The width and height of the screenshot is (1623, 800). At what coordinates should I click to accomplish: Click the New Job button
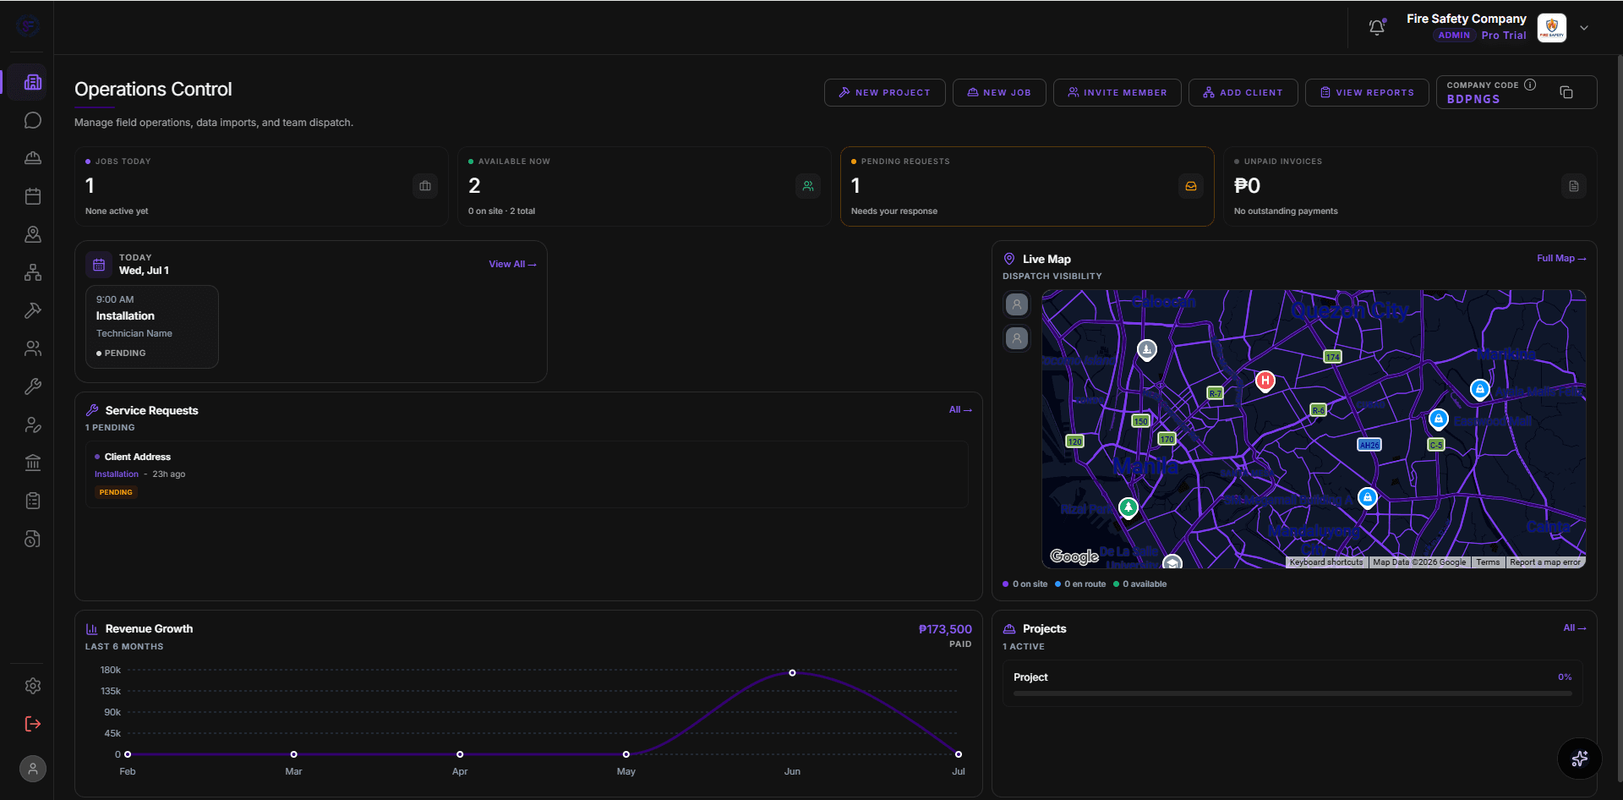(999, 92)
